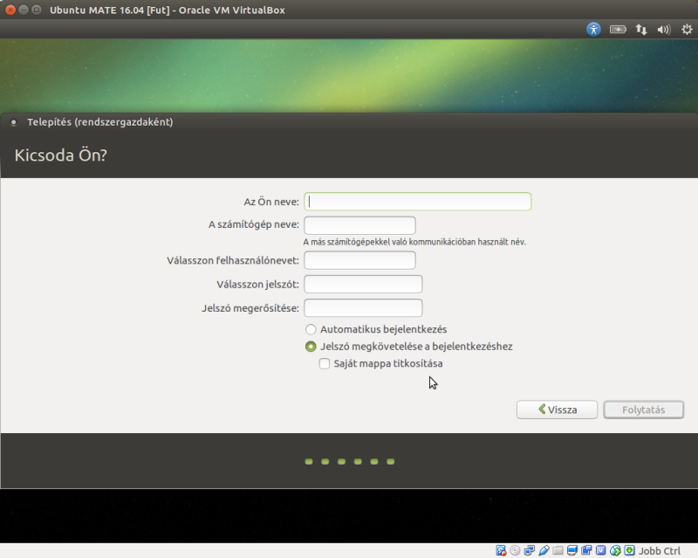Click the Jobb Ctrl host key label

tap(660, 551)
